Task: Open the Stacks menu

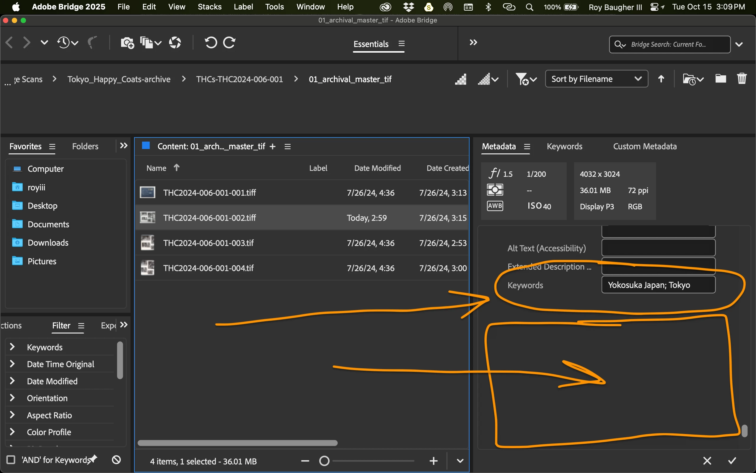Action: (x=209, y=7)
